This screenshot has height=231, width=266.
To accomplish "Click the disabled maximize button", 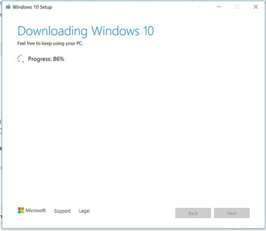I will click(237, 7).
